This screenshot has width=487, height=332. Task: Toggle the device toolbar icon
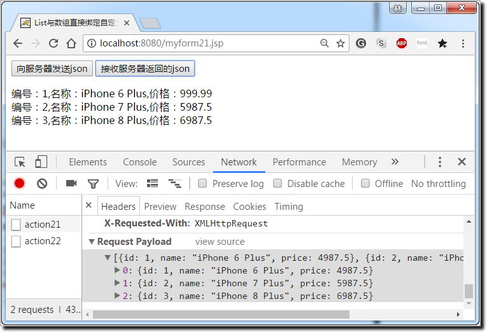click(41, 162)
